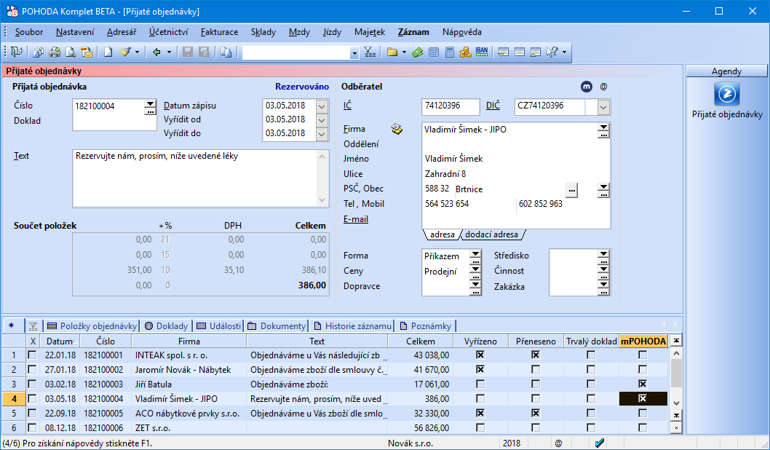Click into the Text field of the order
Viewport: 770px width, 450px height.
coord(194,177)
